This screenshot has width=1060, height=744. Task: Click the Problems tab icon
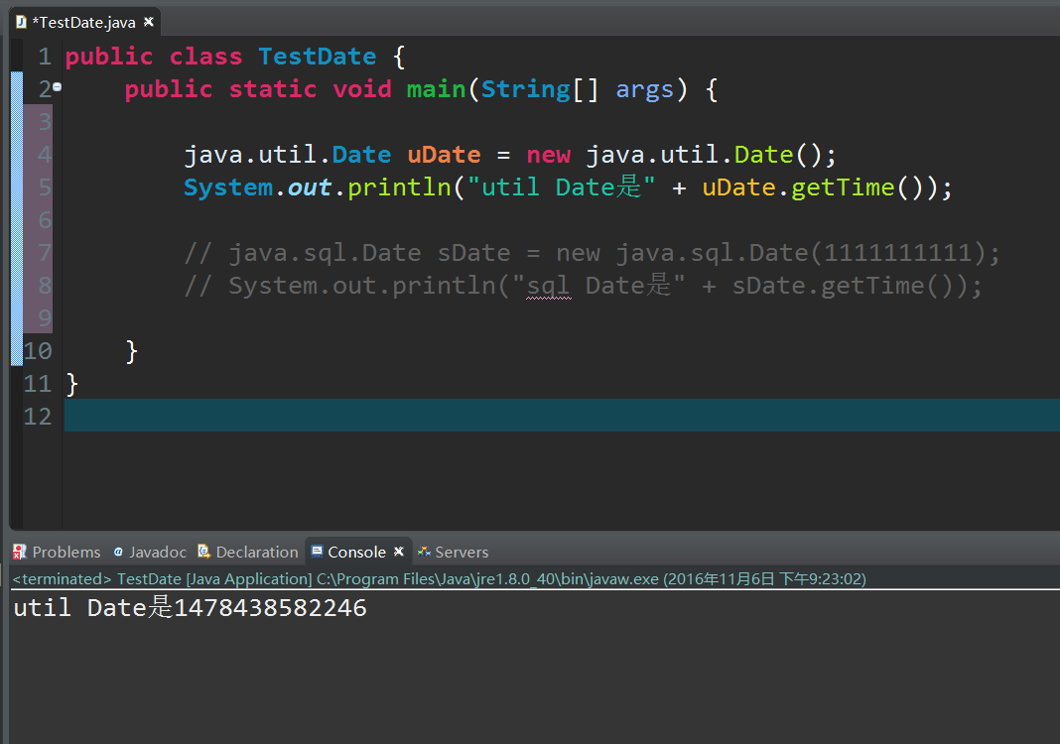(x=20, y=553)
